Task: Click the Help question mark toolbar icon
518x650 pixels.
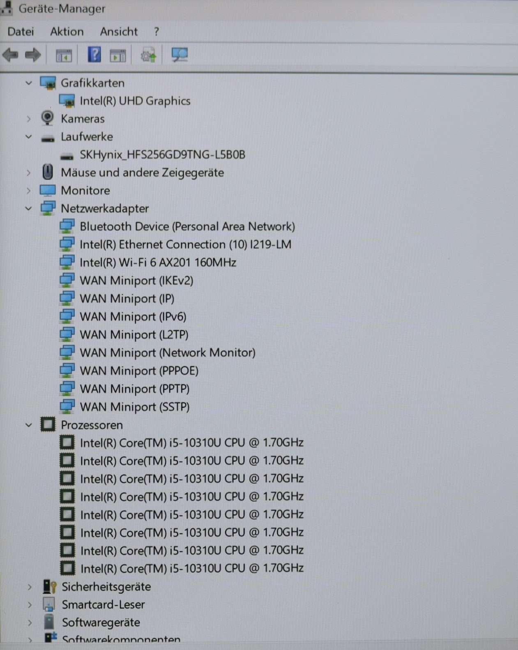Action: (94, 55)
